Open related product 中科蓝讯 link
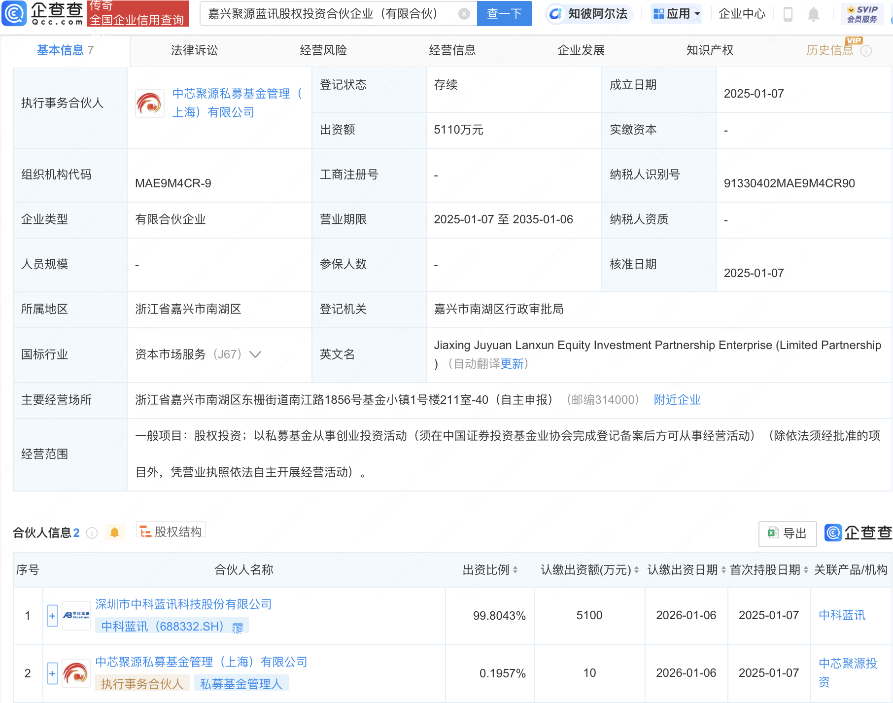Viewport: 893px width, 703px height. tap(842, 615)
